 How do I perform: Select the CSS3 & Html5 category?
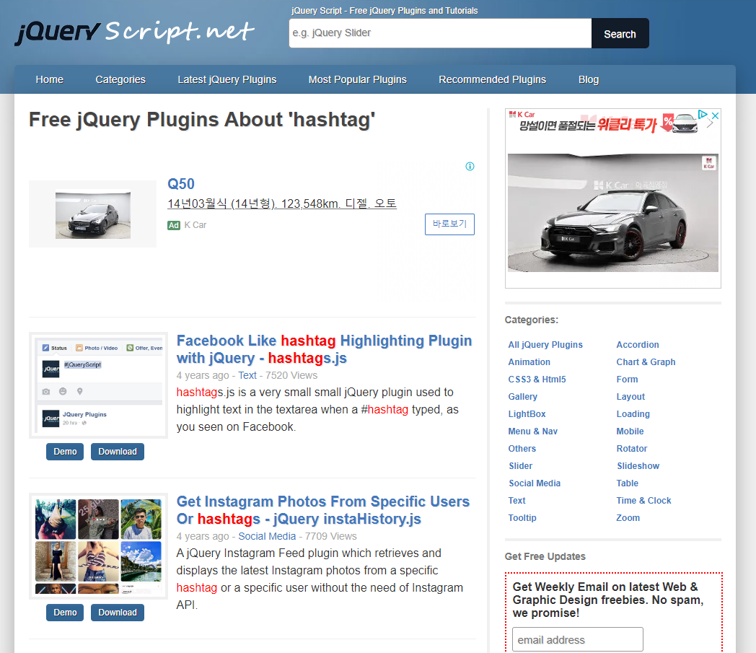click(537, 380)
